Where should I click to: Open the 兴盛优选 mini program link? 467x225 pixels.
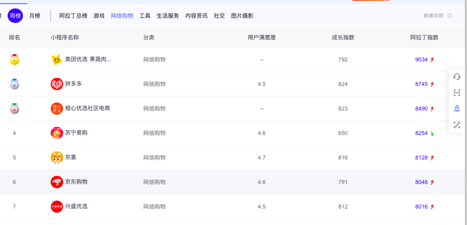(x=76, y=206)
